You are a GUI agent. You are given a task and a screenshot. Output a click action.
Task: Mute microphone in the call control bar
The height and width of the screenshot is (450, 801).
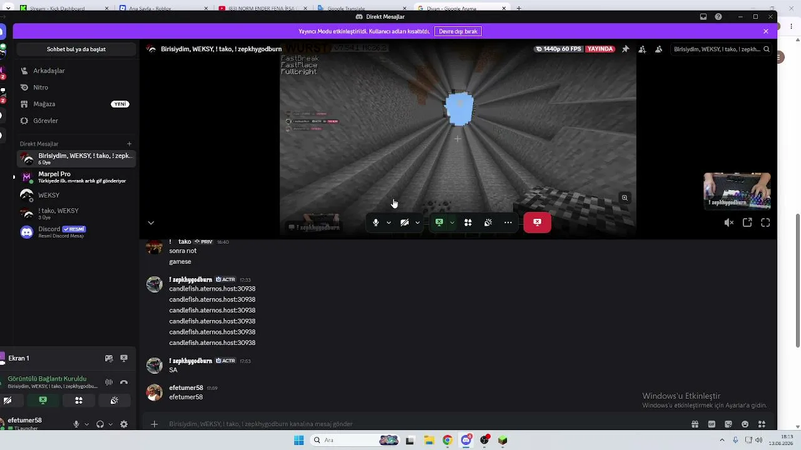coord(375,222)
